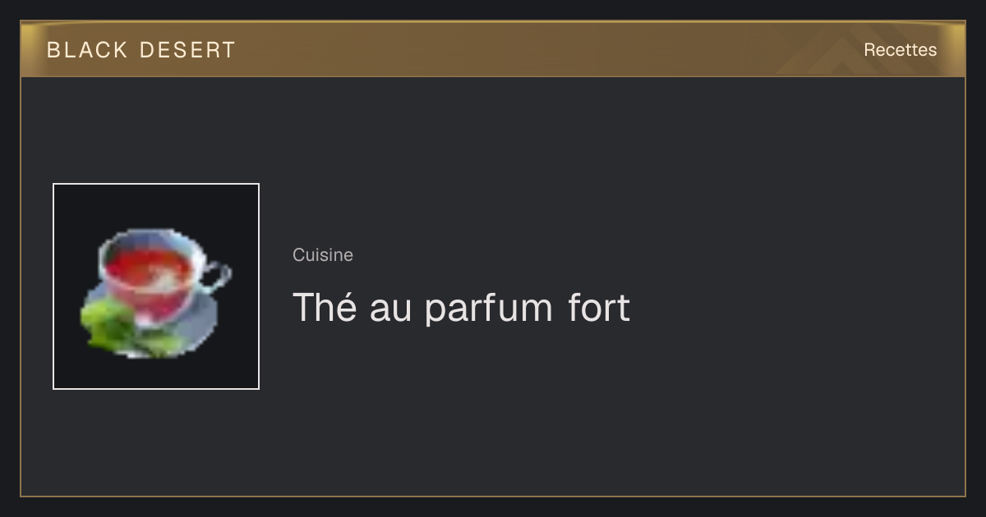Click the word BLACK in the header
The height and width of the screenshot is (517, 986).
click(87, 50)
